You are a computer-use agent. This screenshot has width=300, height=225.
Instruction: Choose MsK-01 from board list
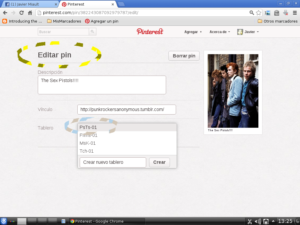[127, 143]
